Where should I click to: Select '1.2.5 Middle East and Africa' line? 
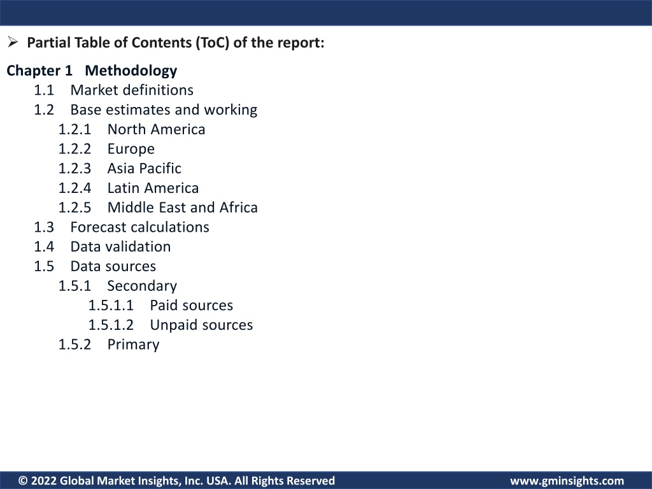[158, 208]
